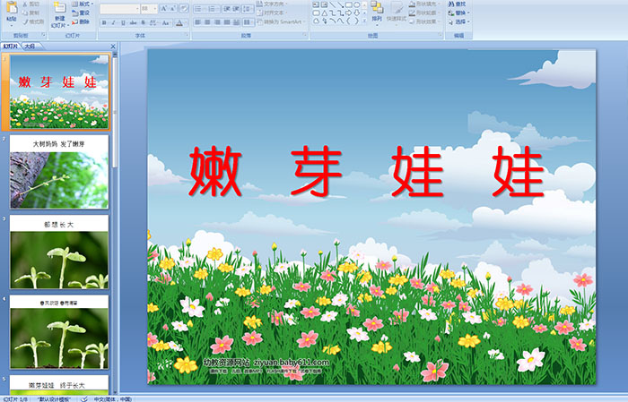Click the Reset (重设) slide icon
The width and height of the screenshot is (628, 402).
pos(74,13)
